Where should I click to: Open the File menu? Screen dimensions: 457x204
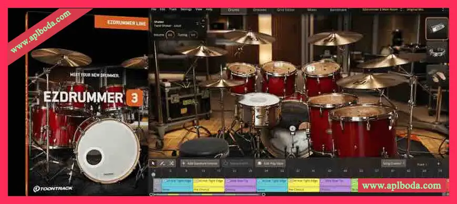[x=154, y=9]
